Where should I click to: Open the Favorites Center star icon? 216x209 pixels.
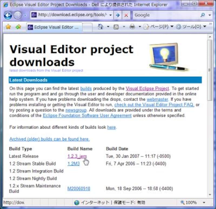8,27
